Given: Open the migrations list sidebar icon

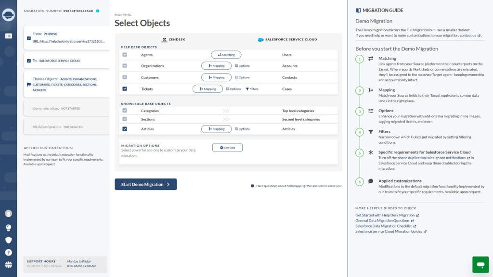Looking at the screenshot, I should point(9,36).
